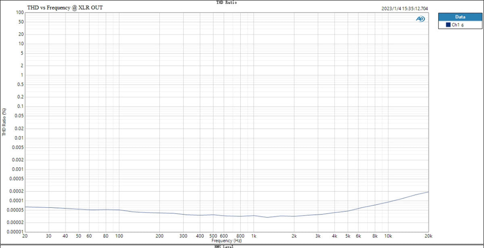Click the THD Ratio (%) y-axis label

pos(4,122)
